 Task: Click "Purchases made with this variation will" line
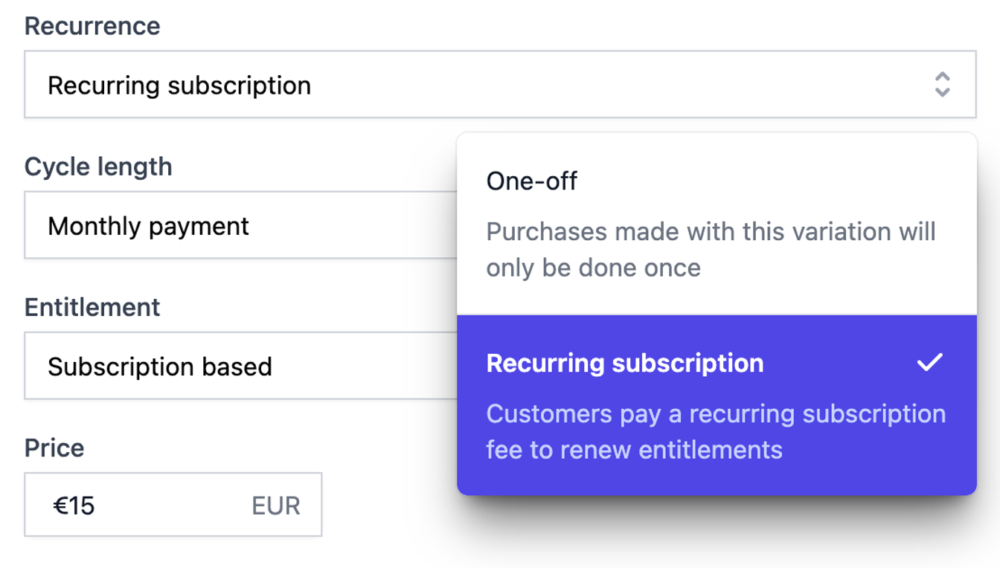[x=711, y=232]
